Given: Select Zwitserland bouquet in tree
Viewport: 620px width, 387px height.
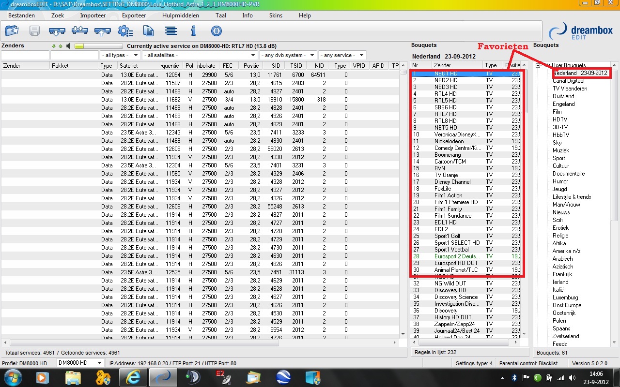Looking at the screenshot, I should (566, 336).
